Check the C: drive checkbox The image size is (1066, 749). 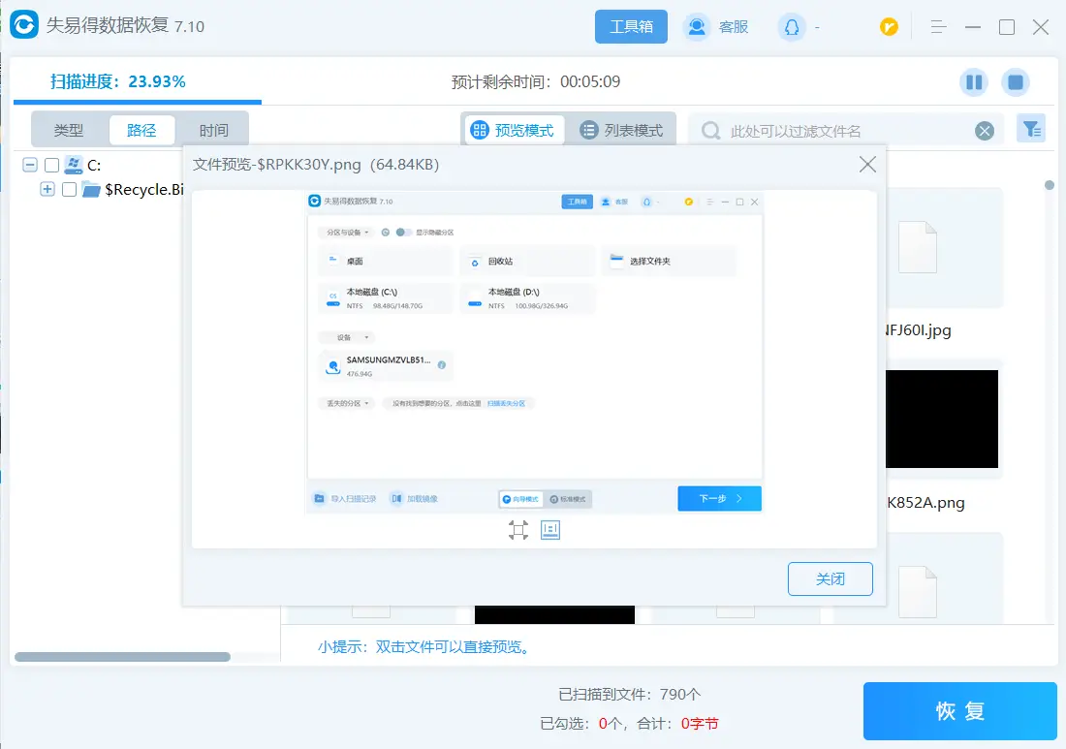pos(52,166)
